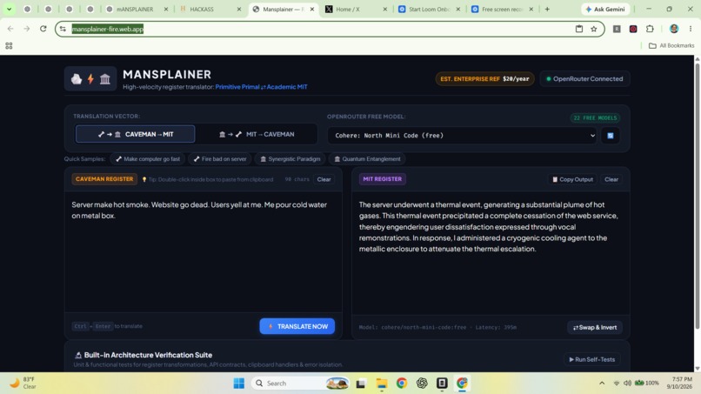Click Swap & Invert button
This screenshot has width=701, height=394.
click(x=595, y=327)
